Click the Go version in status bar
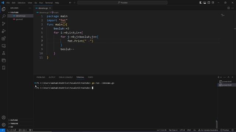 11,130
